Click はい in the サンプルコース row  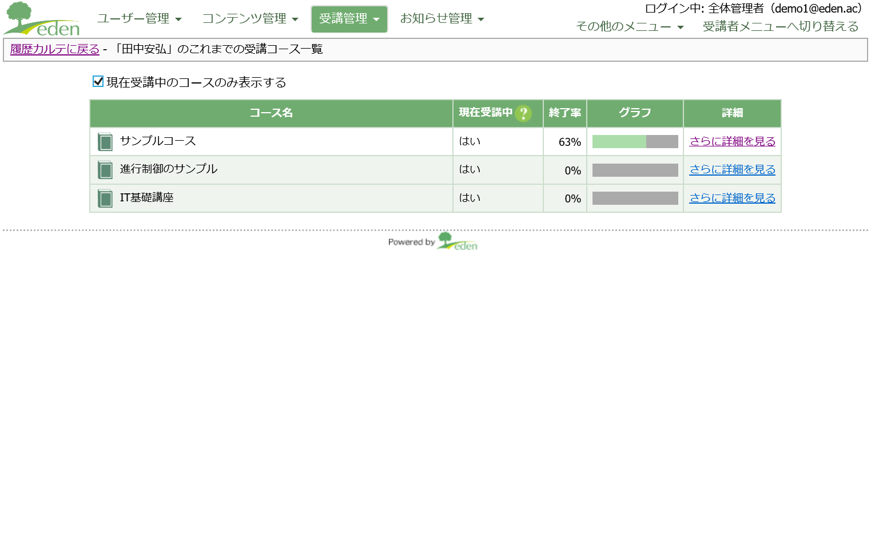tap(470, 141)
